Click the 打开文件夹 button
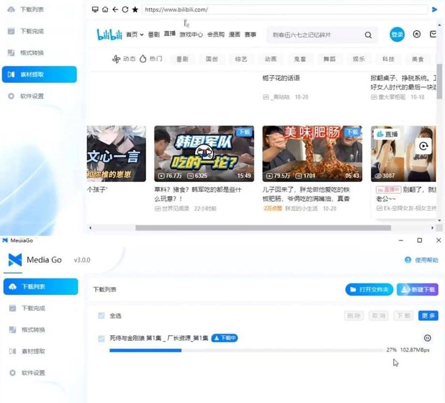This screenshot has height=403, width=445. click(x=369, y=289)
